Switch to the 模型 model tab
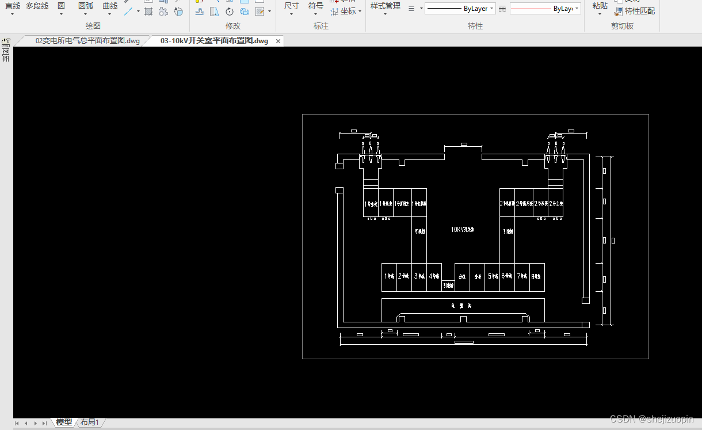 (x=64, y=423)
